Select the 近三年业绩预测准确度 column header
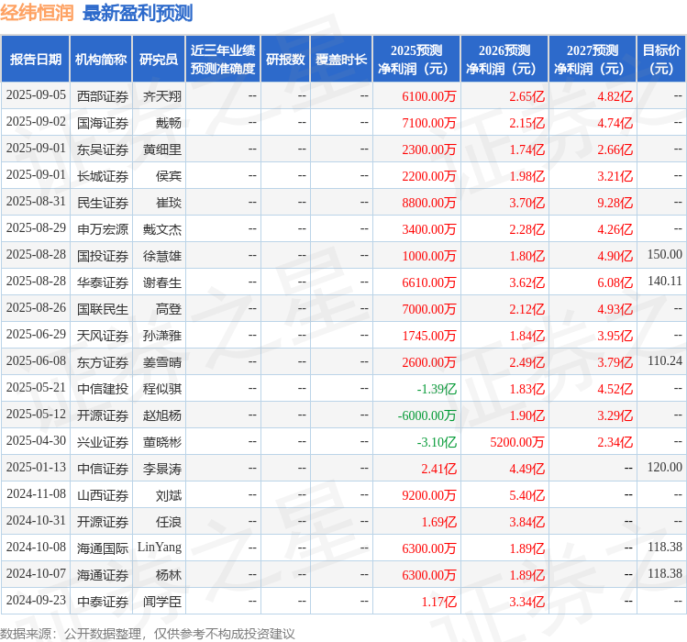Image resolution: width=687 pixels, height=642 pixels. (x=223, y=60)
